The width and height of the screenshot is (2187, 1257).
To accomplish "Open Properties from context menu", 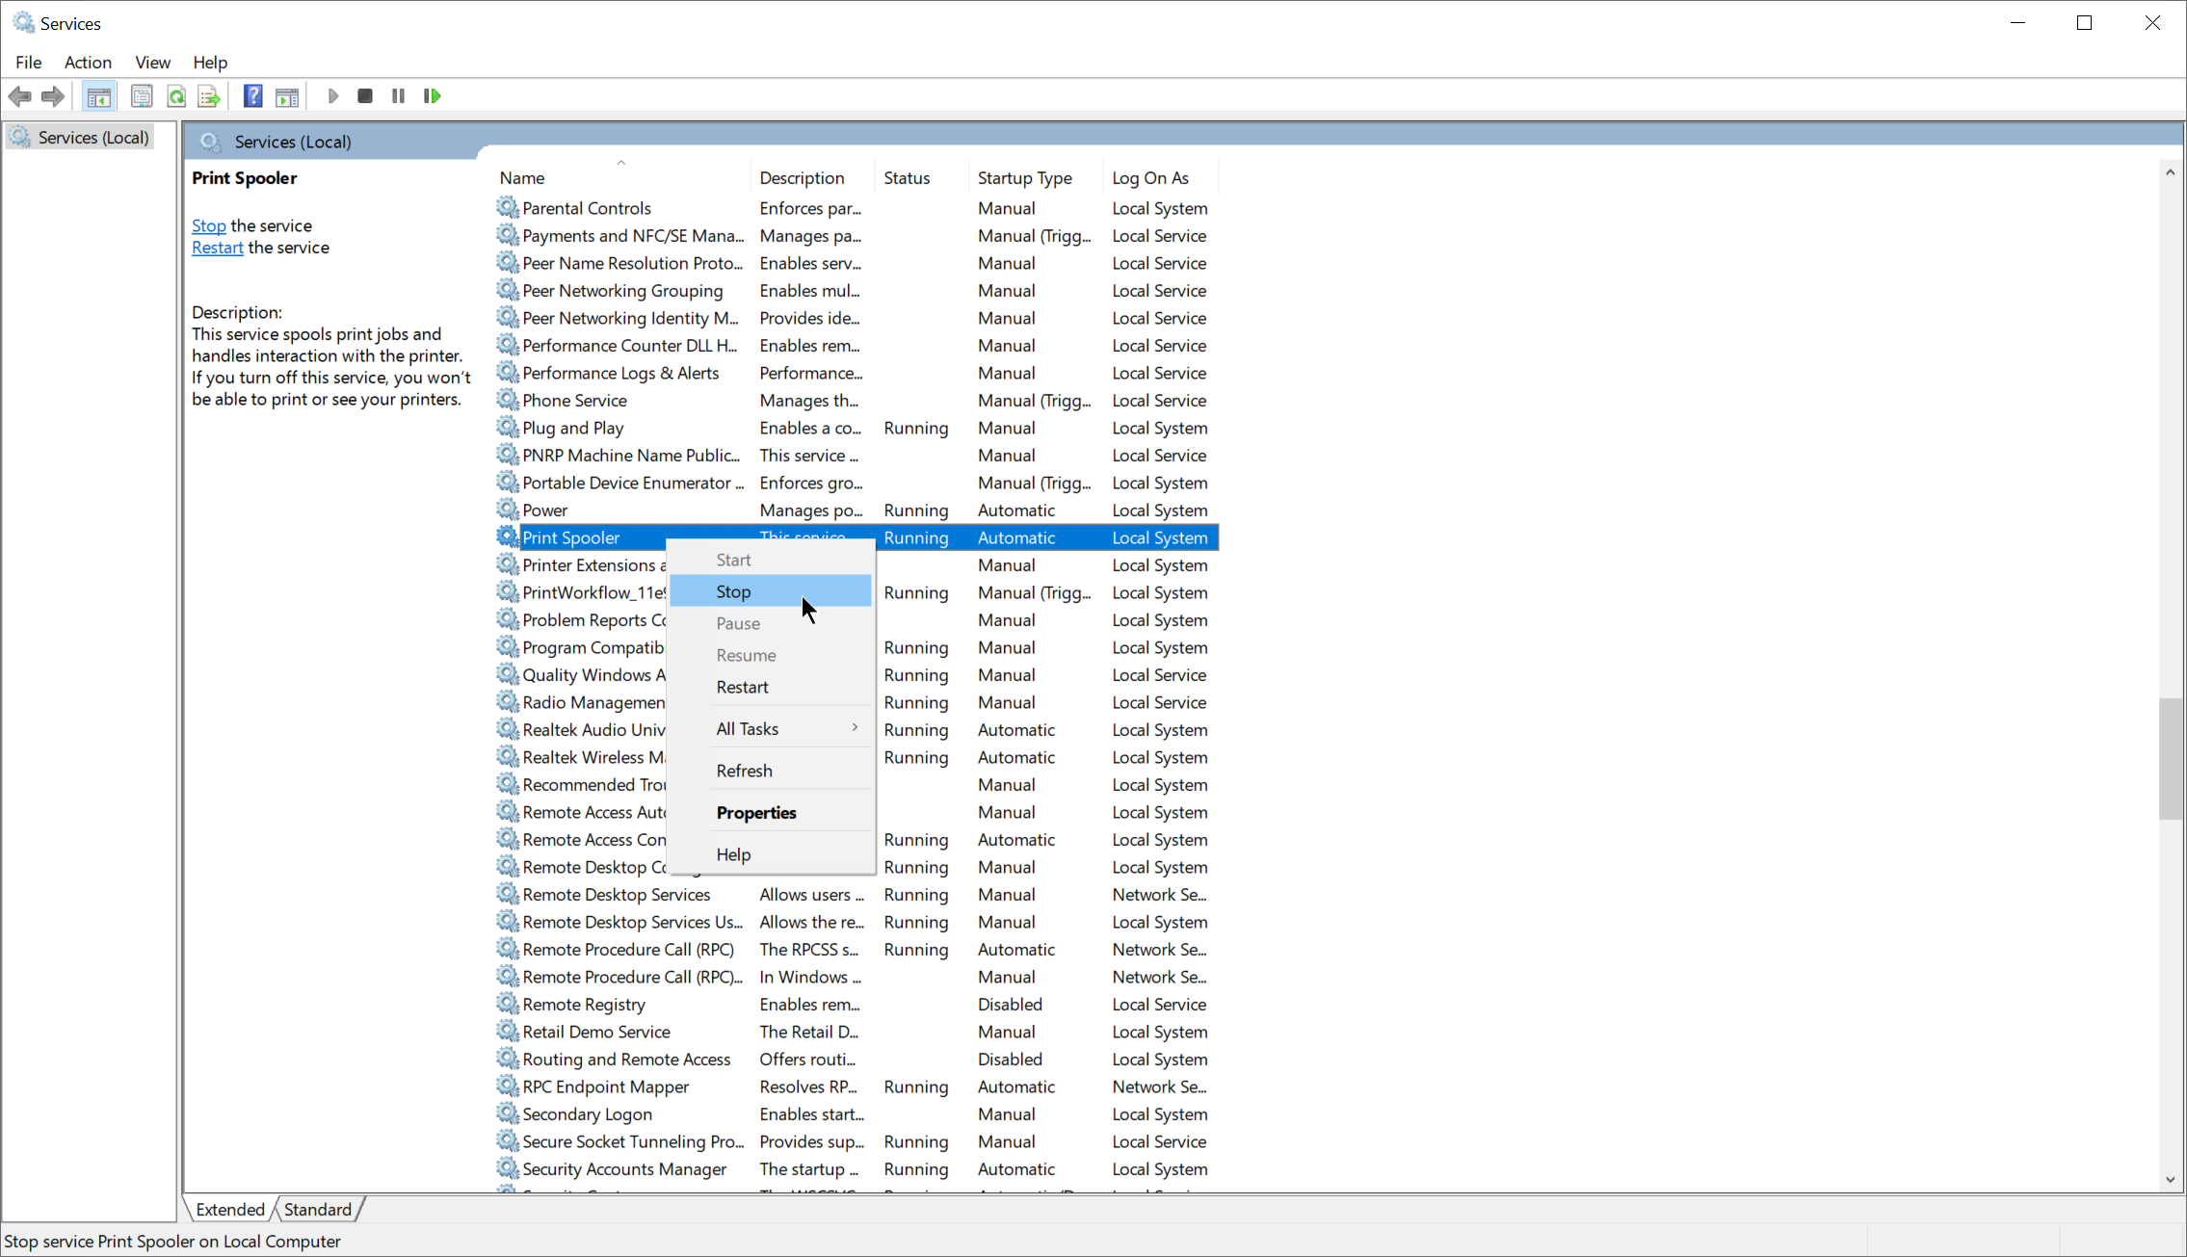I will 756,813.
